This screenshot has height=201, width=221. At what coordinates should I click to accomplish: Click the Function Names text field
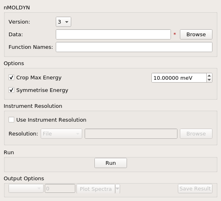(x=134, y=47)
